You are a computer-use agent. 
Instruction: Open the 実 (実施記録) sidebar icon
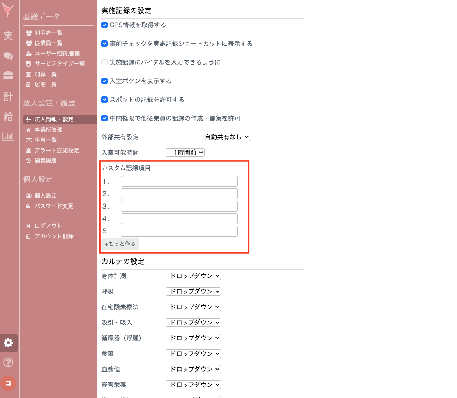point(8,36)
